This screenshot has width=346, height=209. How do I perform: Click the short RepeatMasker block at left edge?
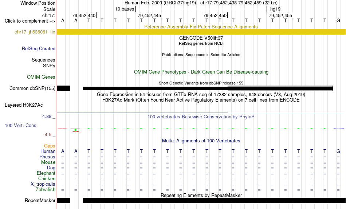tap(63, 200)
